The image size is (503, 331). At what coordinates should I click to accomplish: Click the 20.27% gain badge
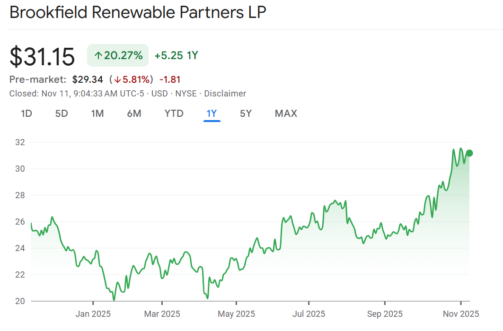coord(118,56)
